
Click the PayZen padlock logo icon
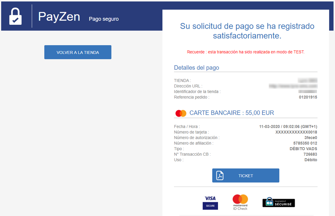coord(15,16)
